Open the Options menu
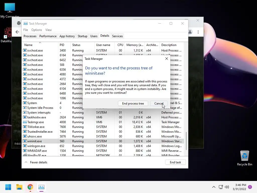 (37, 30)
